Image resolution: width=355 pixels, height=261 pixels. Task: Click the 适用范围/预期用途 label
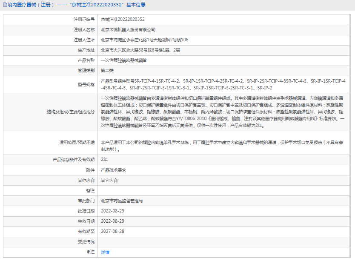77,143
